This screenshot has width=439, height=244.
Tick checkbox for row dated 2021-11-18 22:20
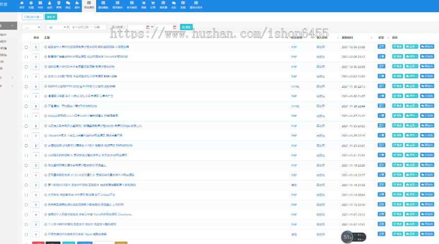coord(26,166)
